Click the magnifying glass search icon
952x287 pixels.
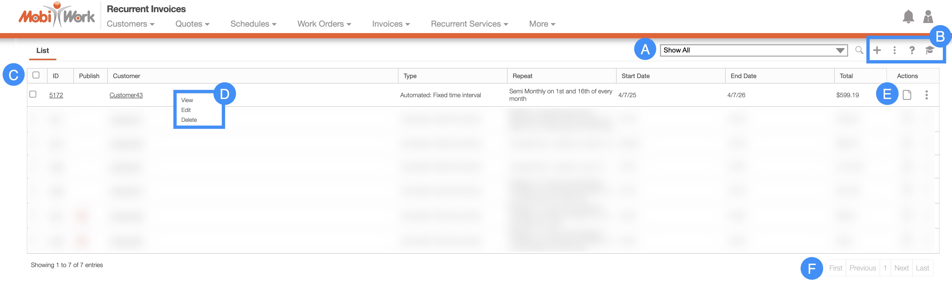(859, 50)
